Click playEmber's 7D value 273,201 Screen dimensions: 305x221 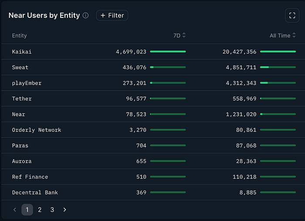coord(134,83)
